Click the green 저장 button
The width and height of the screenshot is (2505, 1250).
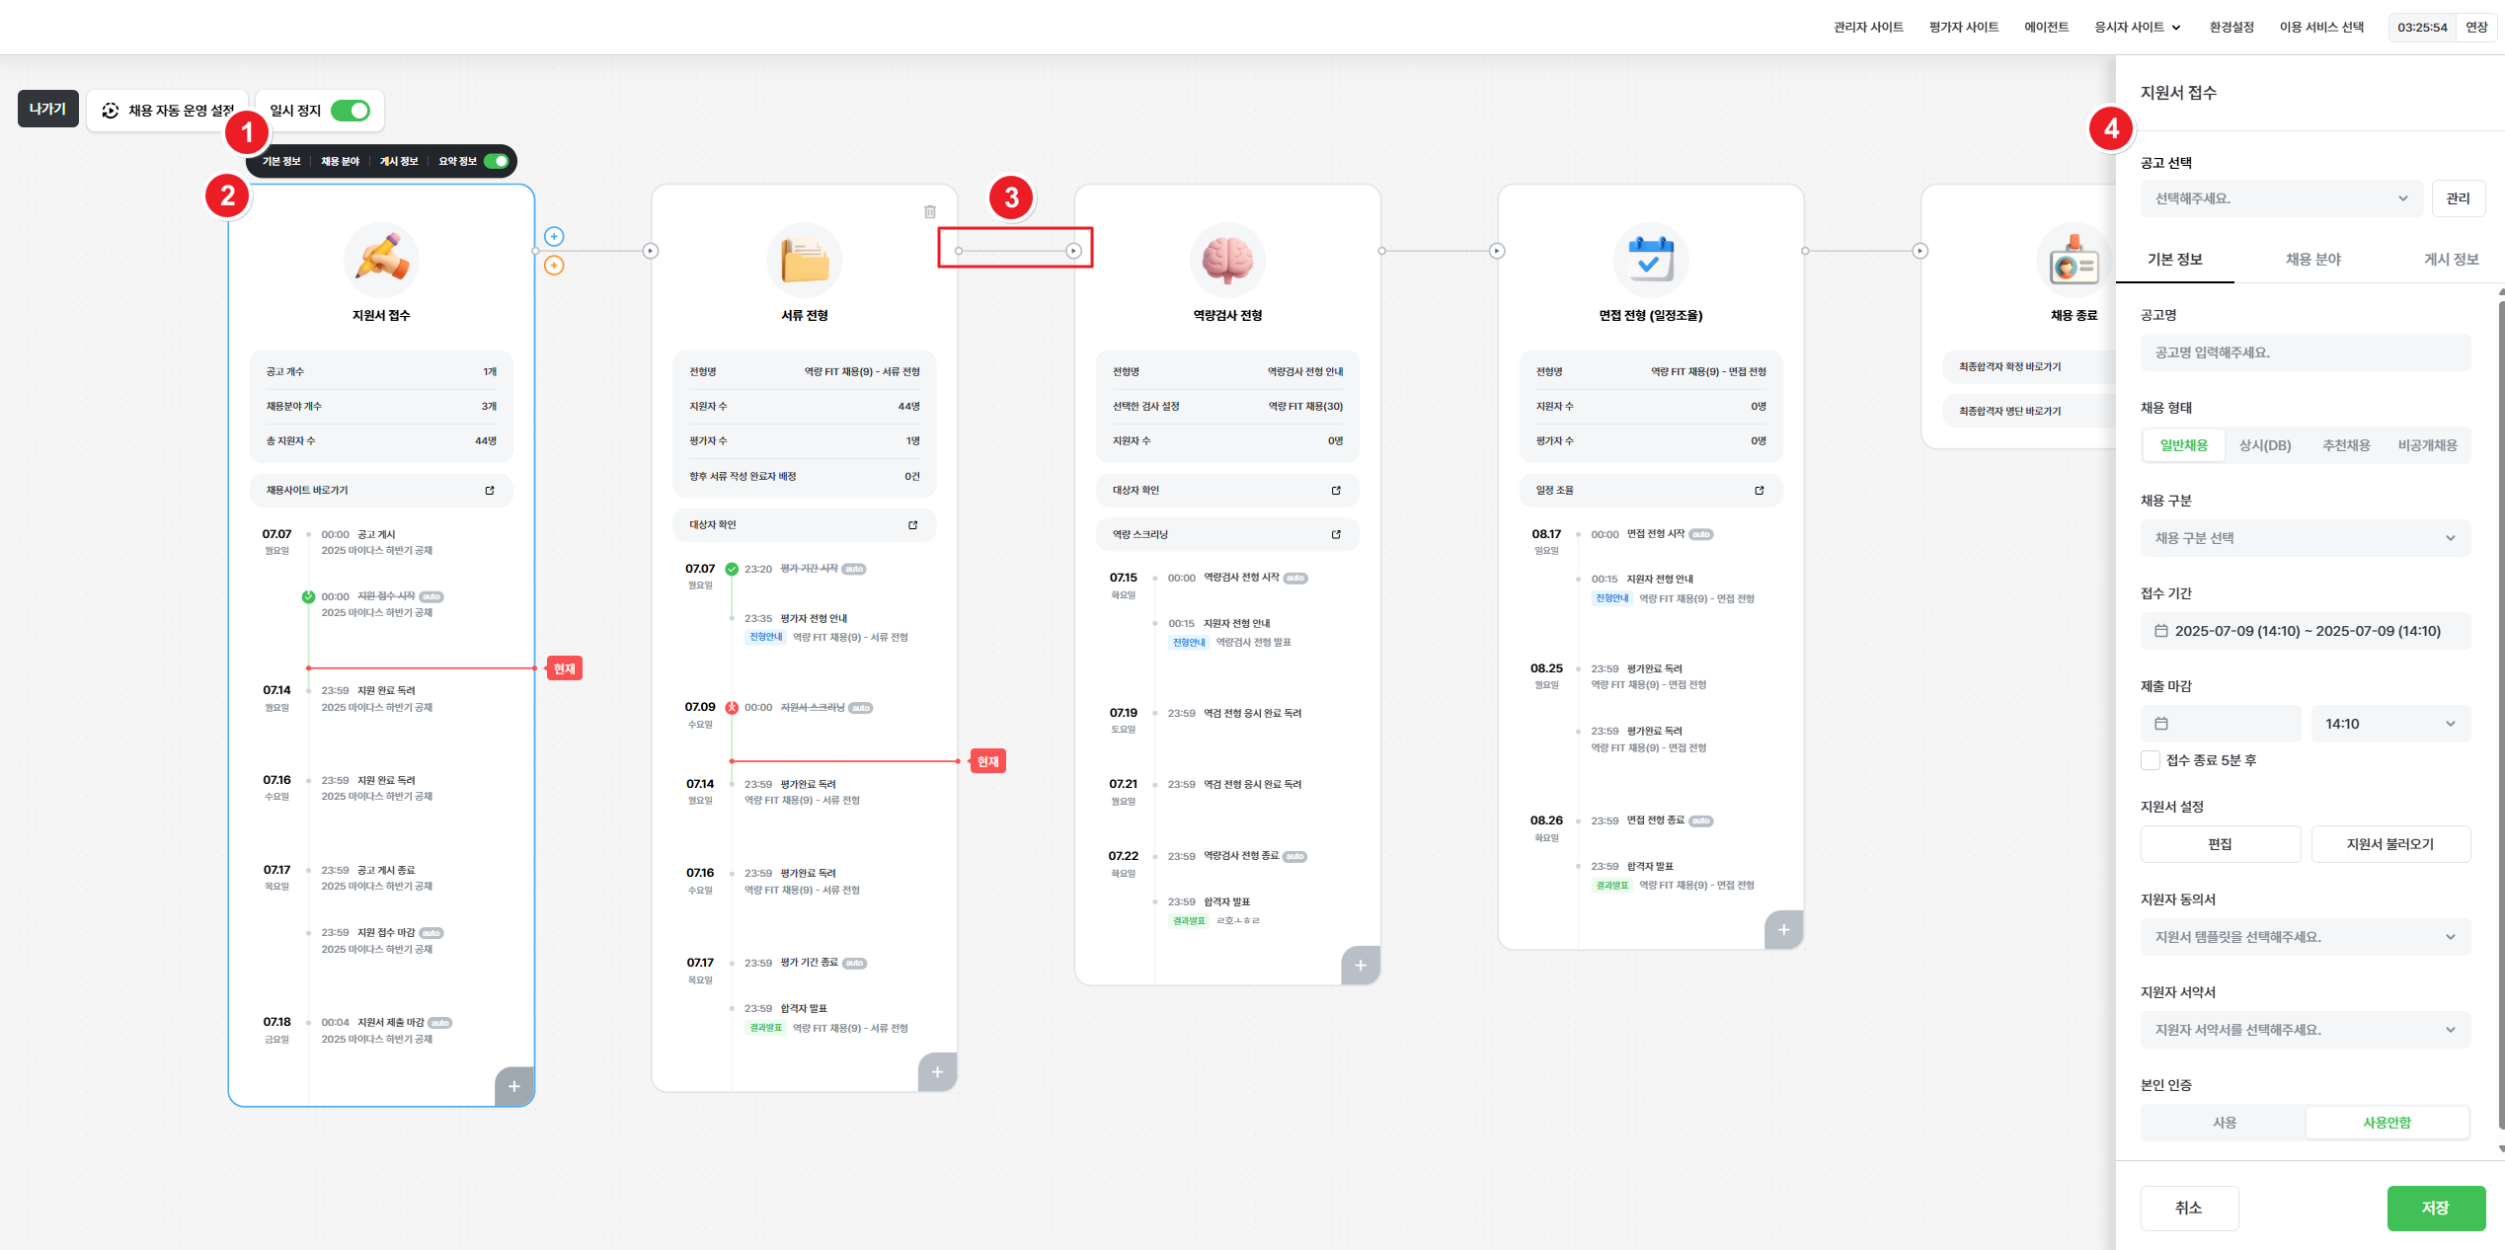(x=2435, y=1208)
